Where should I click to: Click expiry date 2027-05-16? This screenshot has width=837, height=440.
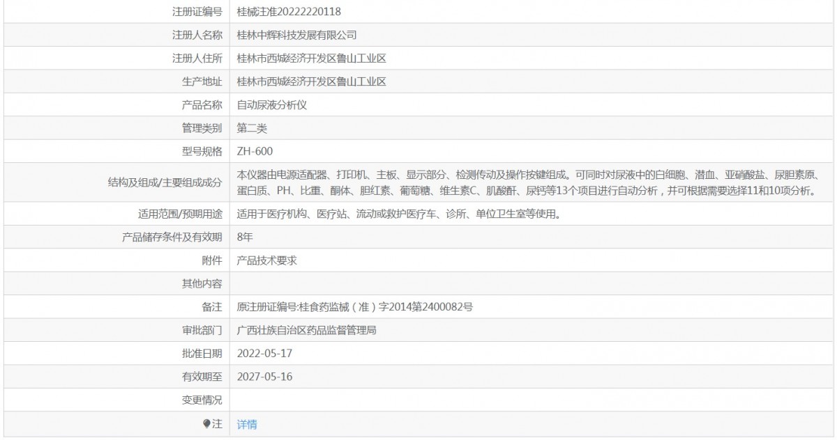(265, 377)
